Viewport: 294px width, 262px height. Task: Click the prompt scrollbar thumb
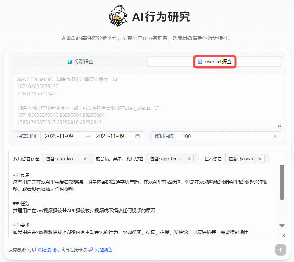coord(282,183)
